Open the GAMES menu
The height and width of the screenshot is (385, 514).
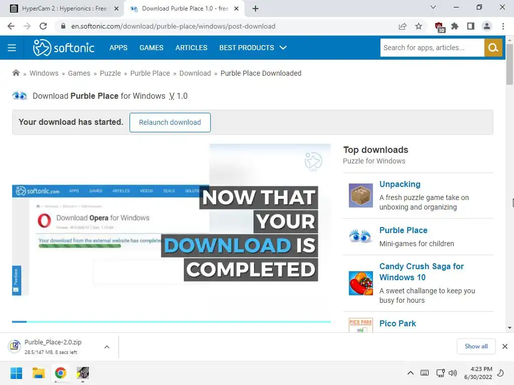tap(152, 48)
